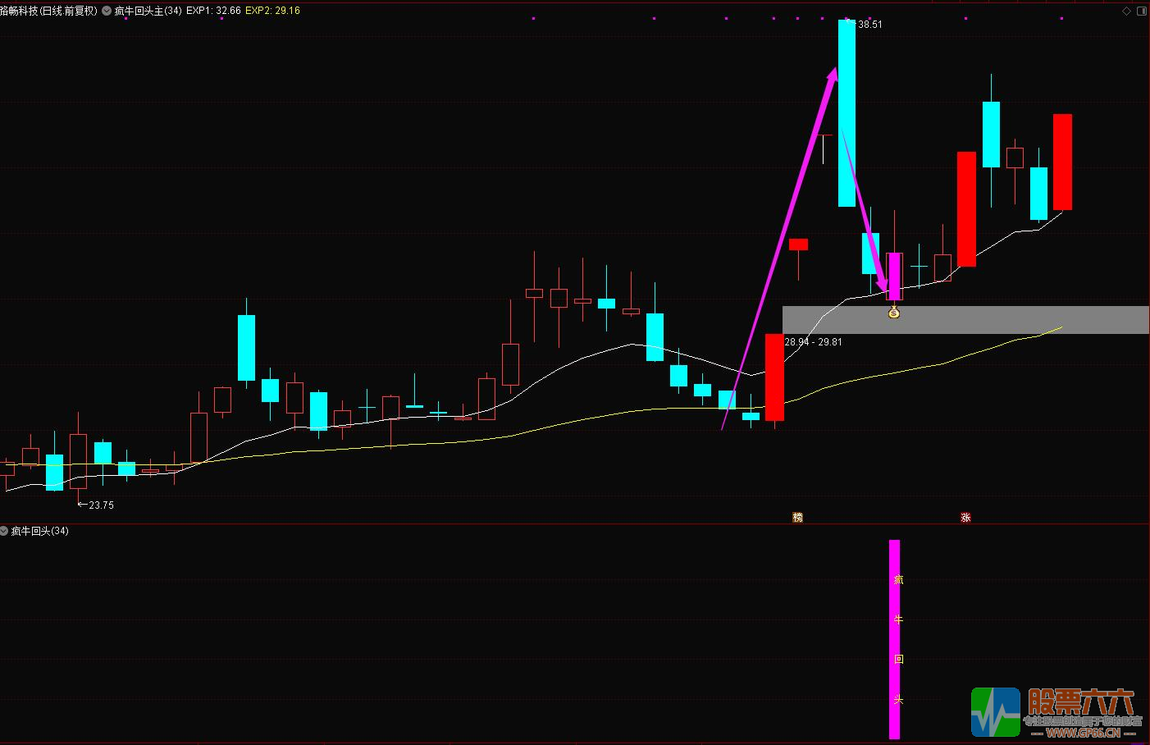Select the large magenta upward arrow

(779, 246)
